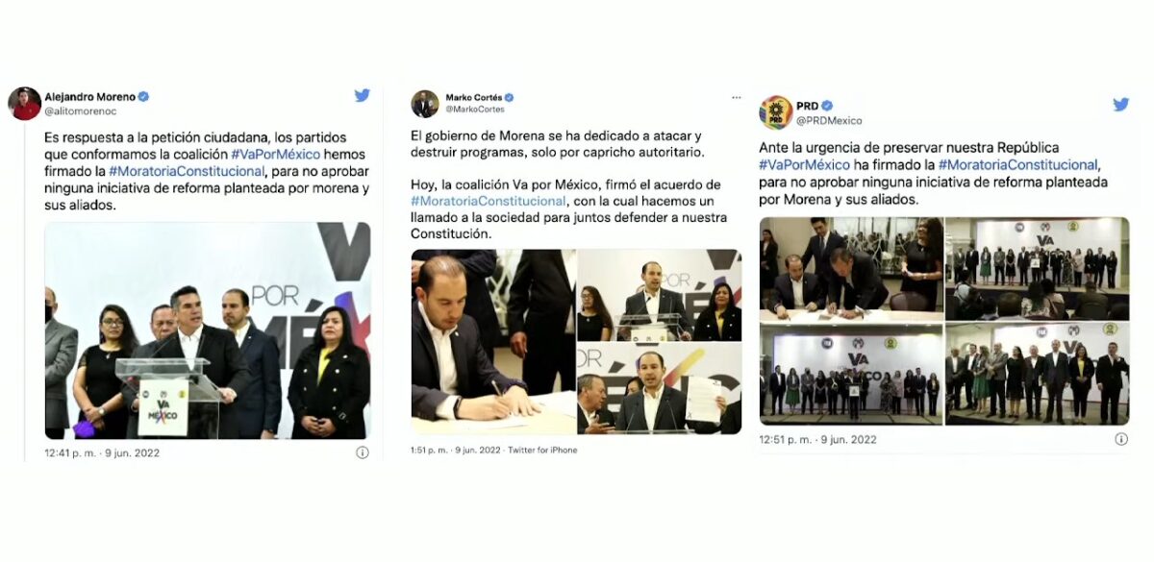Viewport: 1154px width, 562px height.
Task: Click the PRD party logo avatar
Action: tap(776, 112)
